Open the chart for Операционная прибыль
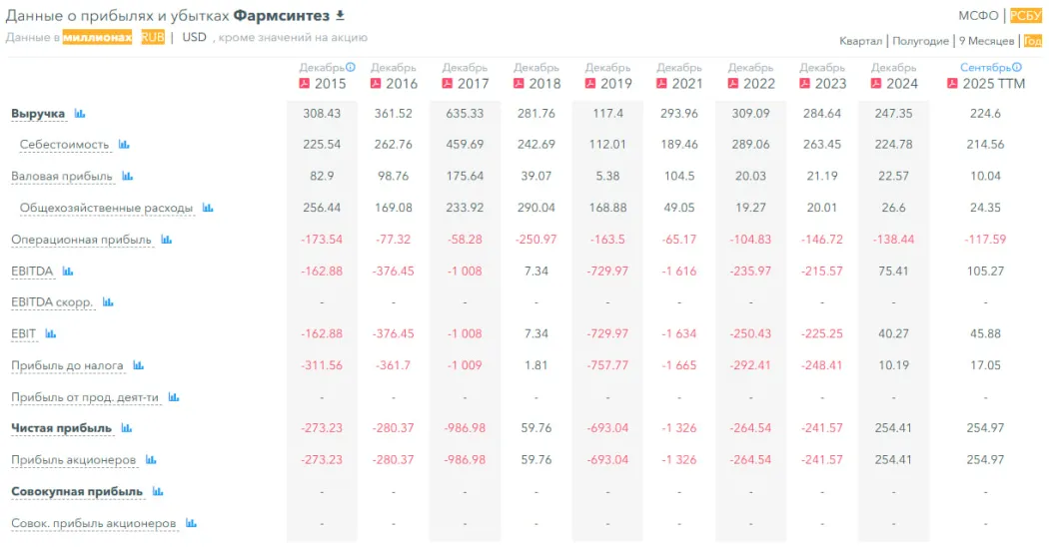 coord(167,240)
